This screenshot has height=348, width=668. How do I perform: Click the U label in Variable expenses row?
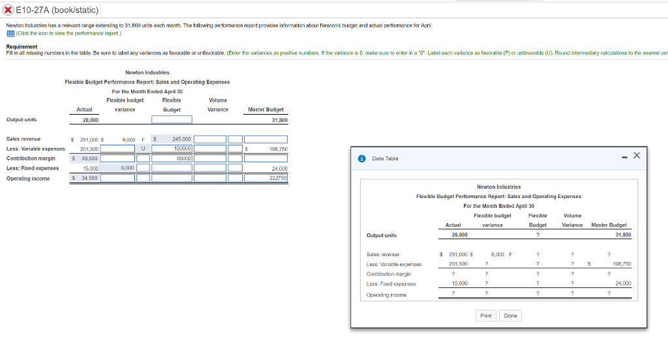click(x=143, y=149)
